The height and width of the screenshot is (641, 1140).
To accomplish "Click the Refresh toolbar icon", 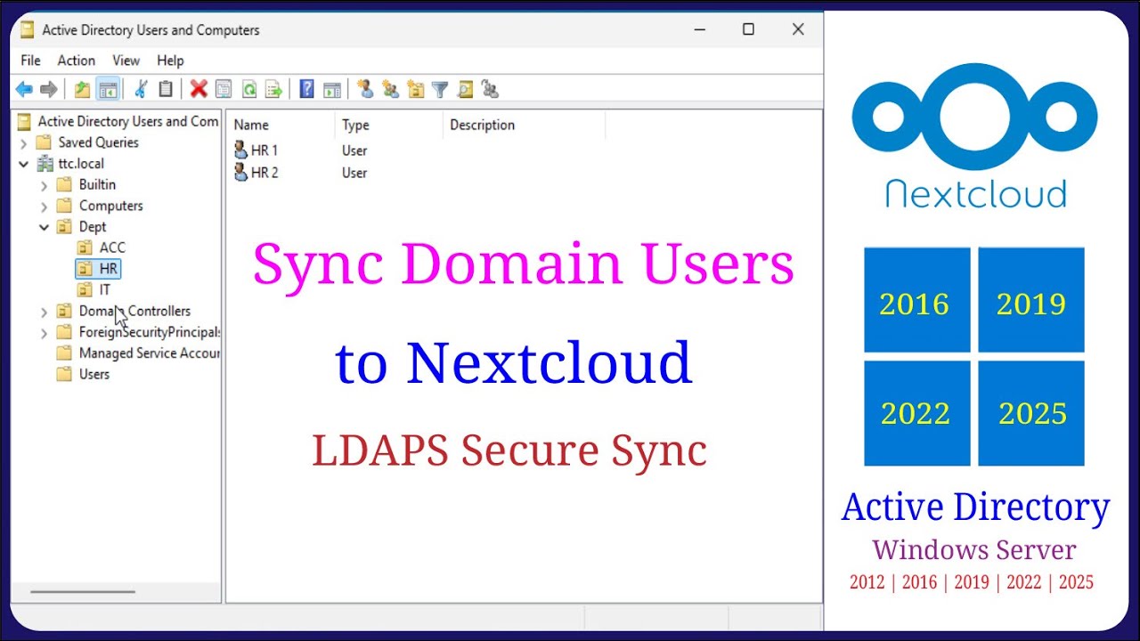I will 249,89.
